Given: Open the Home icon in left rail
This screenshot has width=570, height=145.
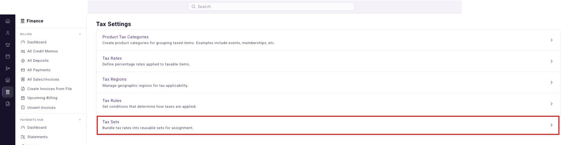Looking at the screenshot, I should click(x=8, y=21).
